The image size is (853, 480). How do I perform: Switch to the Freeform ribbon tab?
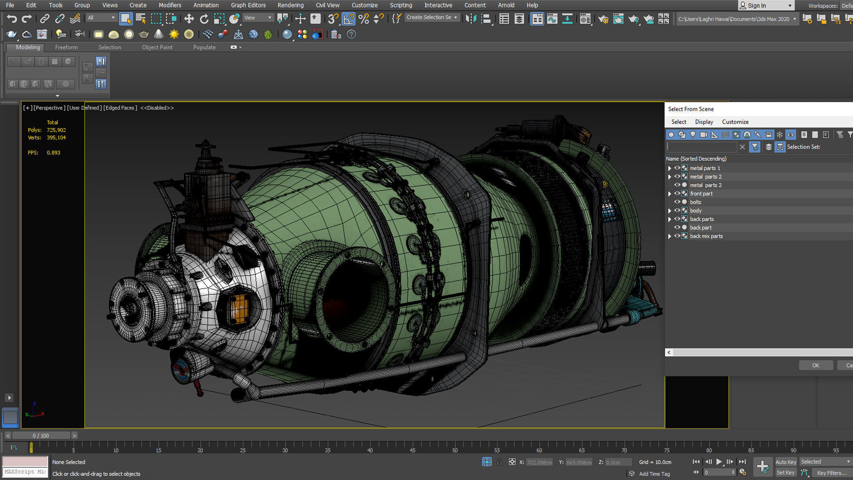(x=66, y=47)
